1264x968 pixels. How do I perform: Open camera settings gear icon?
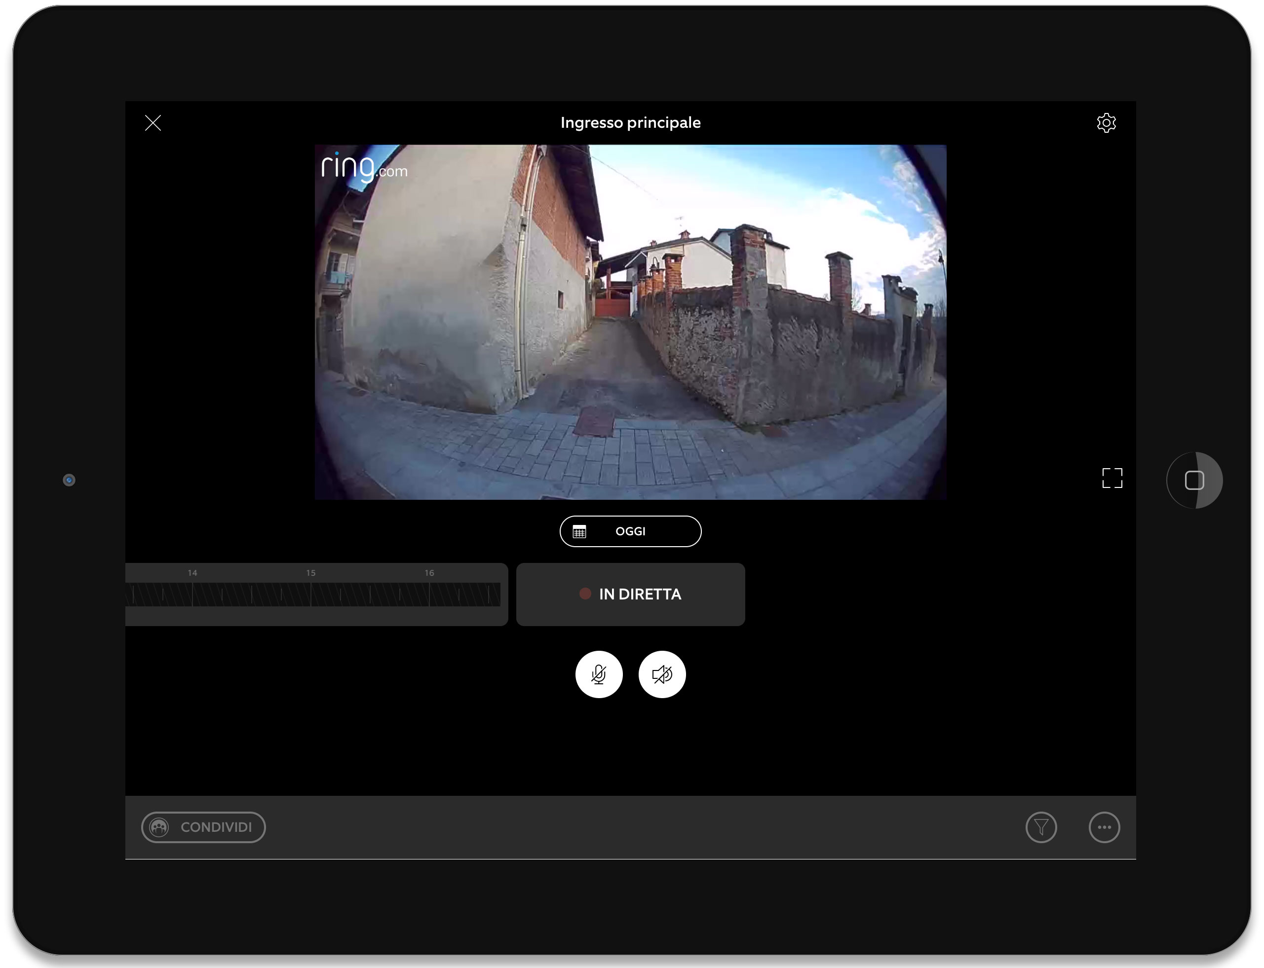[1106, 123]
